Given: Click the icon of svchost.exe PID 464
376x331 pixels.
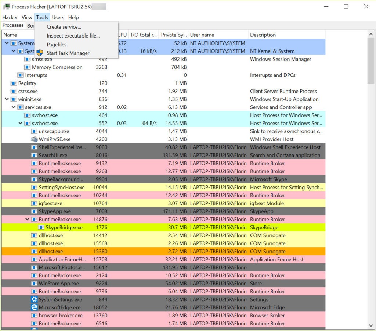Looking at the screenshot, I should (x=27, y=115).
